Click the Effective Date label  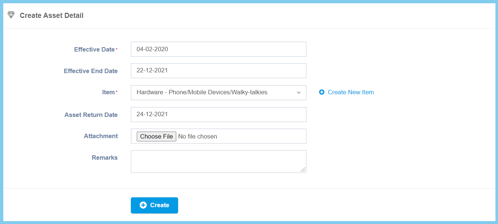click(x=94, y=49)
